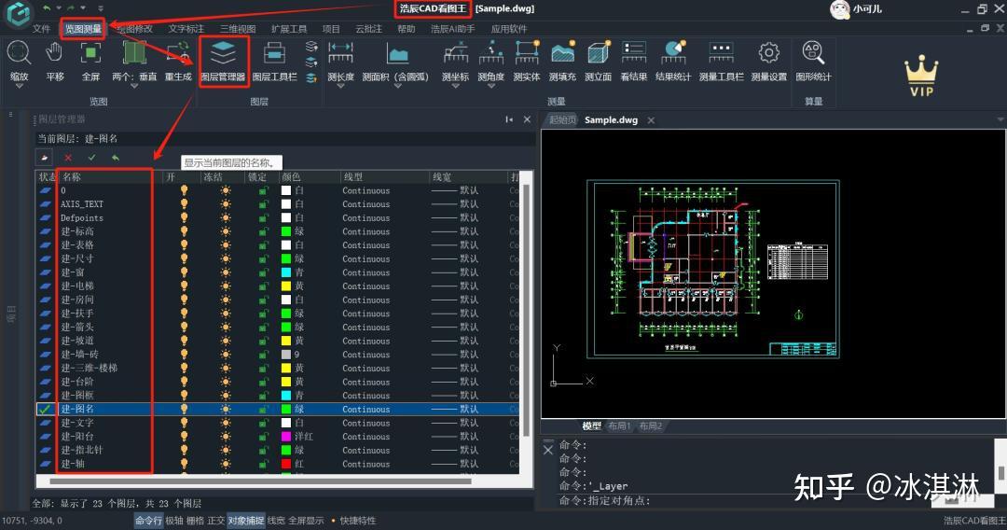Expand the dropdown arrow under 测坐标
The width and height of the screenshot is (1007, 530).
click(x=455, y=86)
